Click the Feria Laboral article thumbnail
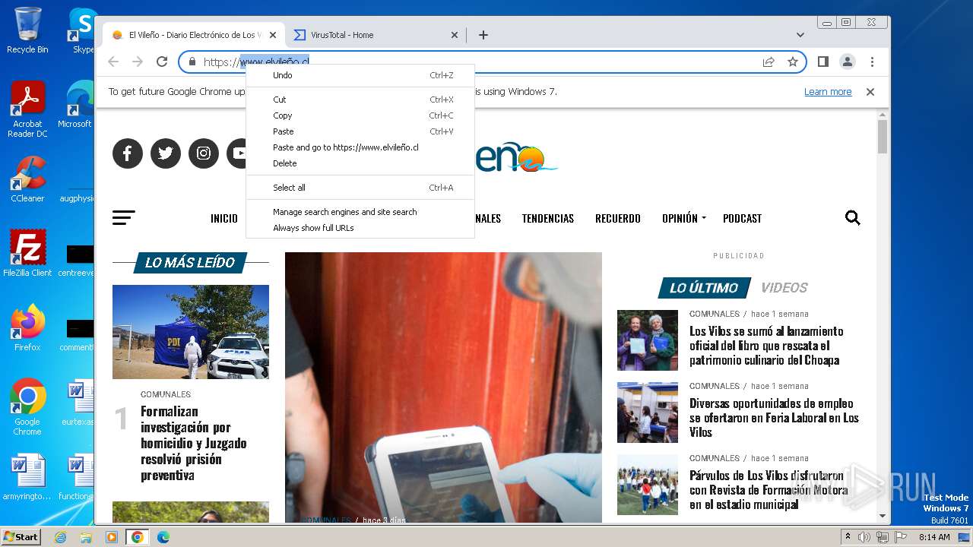The height and width of the screenshot is (547, 973). (x=648, y=413)
